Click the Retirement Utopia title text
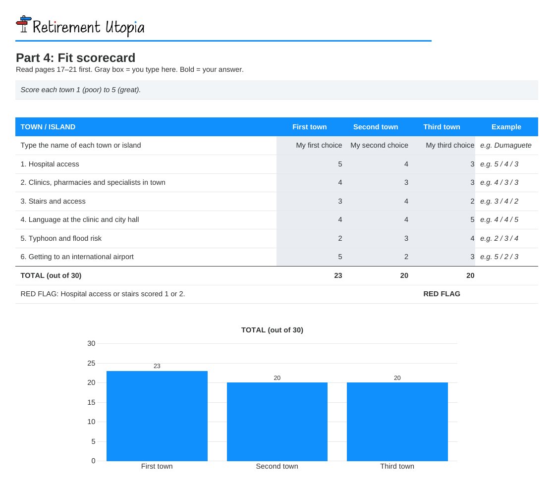This screenshot has width=553, height=484. [89, 28]
